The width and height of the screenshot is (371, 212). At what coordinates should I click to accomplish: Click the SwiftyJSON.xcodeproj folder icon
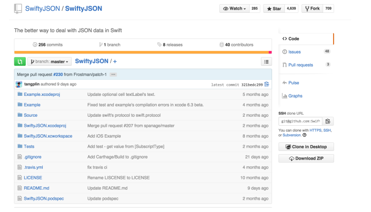coord(20,126)
